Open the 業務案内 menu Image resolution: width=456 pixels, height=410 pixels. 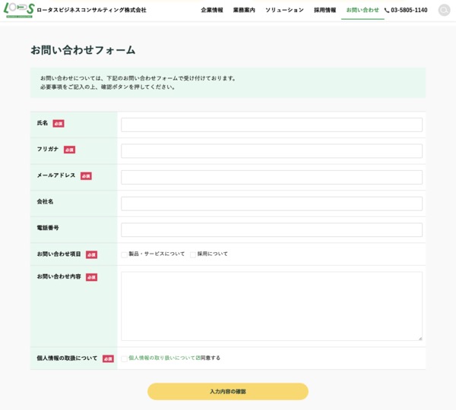tap(244, 10)
